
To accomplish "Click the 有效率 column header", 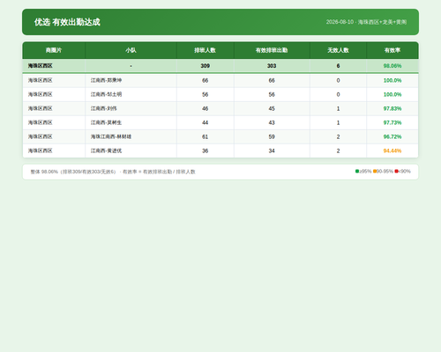I will pyautogui.click(x=392, y=50).
